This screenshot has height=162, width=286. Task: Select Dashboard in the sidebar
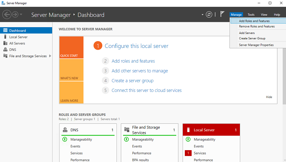(x=26, y=30)
